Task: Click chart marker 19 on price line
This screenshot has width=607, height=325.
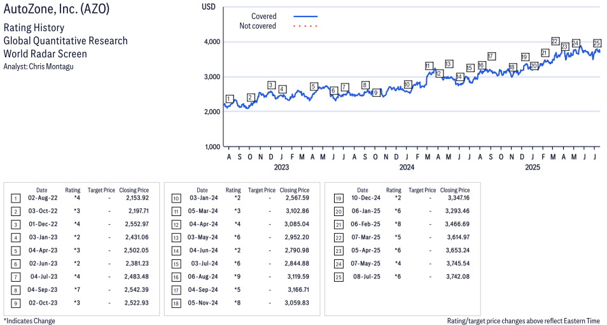Action: click(524, 57)
